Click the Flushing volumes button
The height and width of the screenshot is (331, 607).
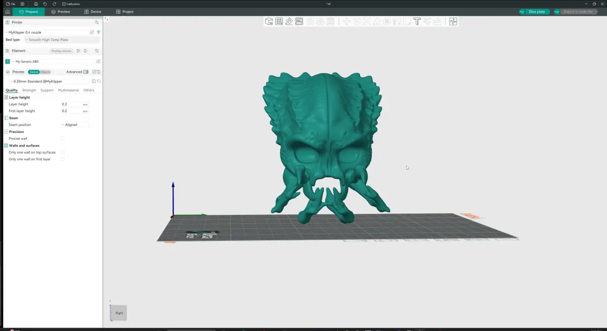point(61,51)
